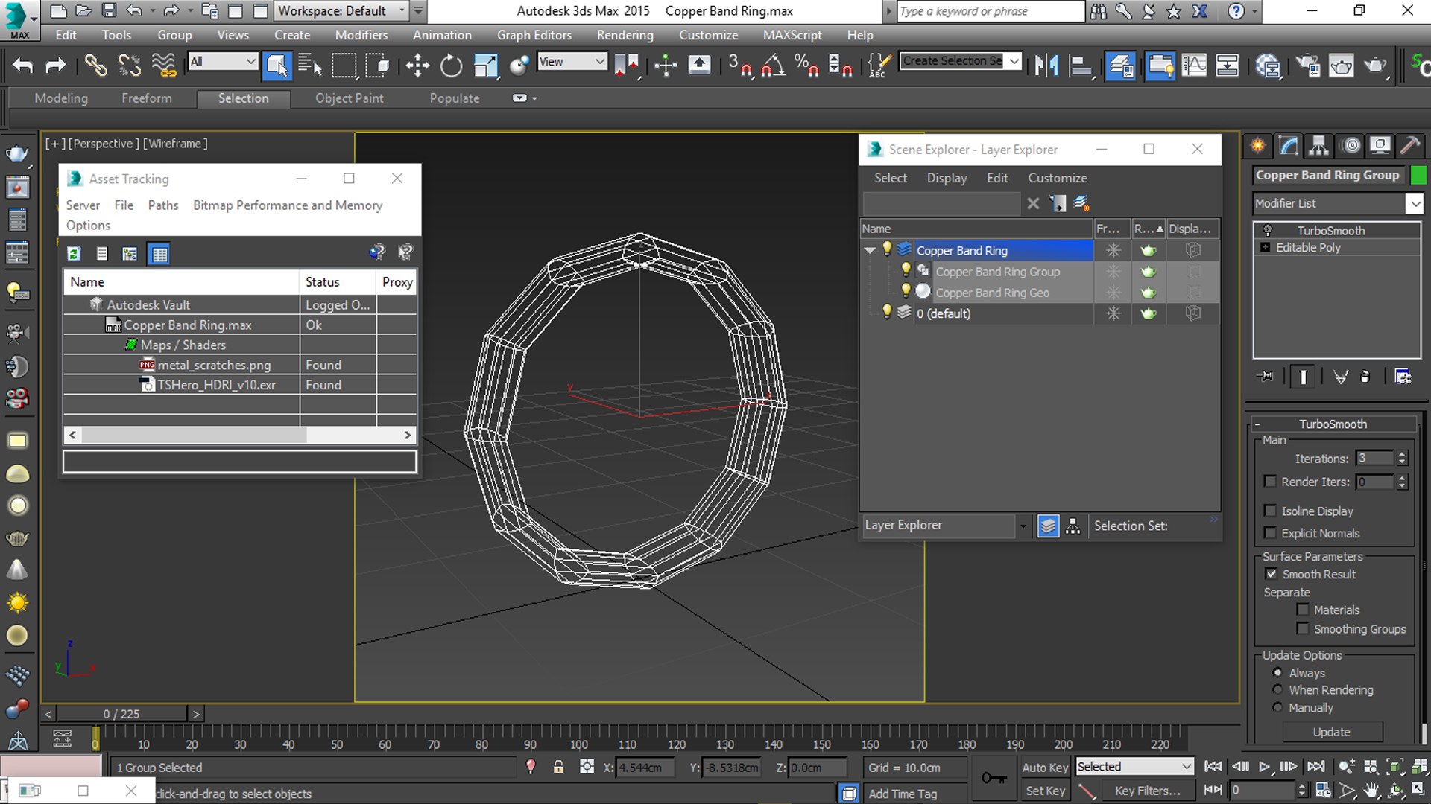Select Manually update option
Viewport: 1431px width, 804px height.
pos(1277,707)
